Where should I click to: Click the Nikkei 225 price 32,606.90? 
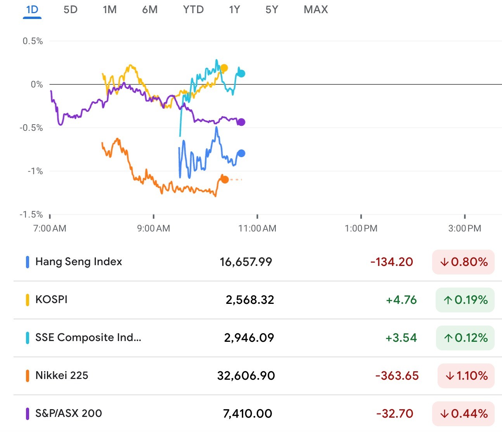[x=246, y=376]
